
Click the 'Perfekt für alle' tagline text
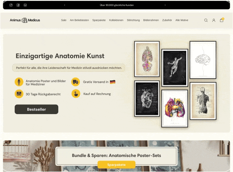point(69,68)
